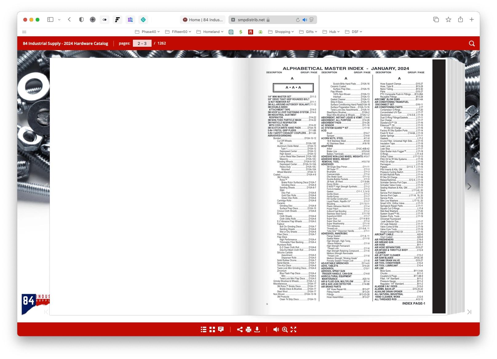Go to the next catalog page

pos(469,186)
